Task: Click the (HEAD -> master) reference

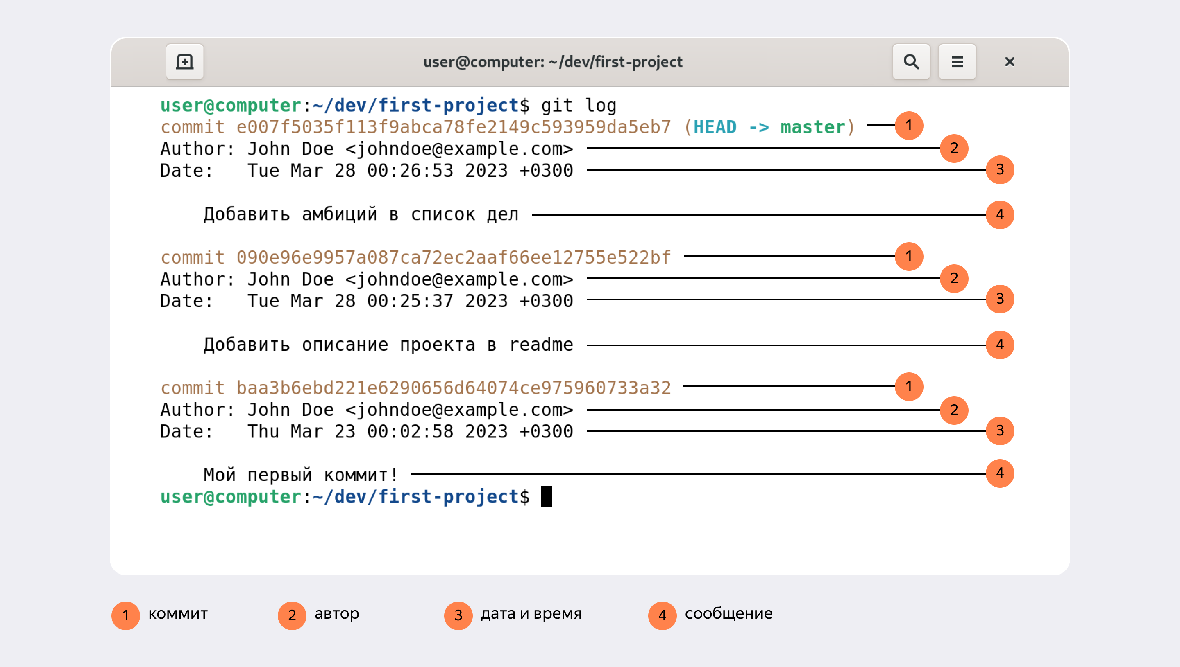Action: (x=769, y=127)
